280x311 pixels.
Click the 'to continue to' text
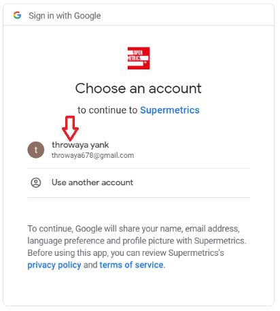pos(107,110)
